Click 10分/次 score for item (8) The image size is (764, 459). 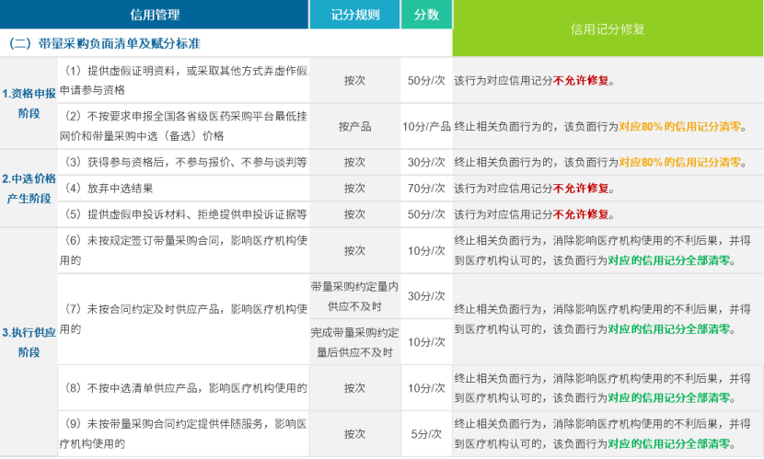point(426,388)
